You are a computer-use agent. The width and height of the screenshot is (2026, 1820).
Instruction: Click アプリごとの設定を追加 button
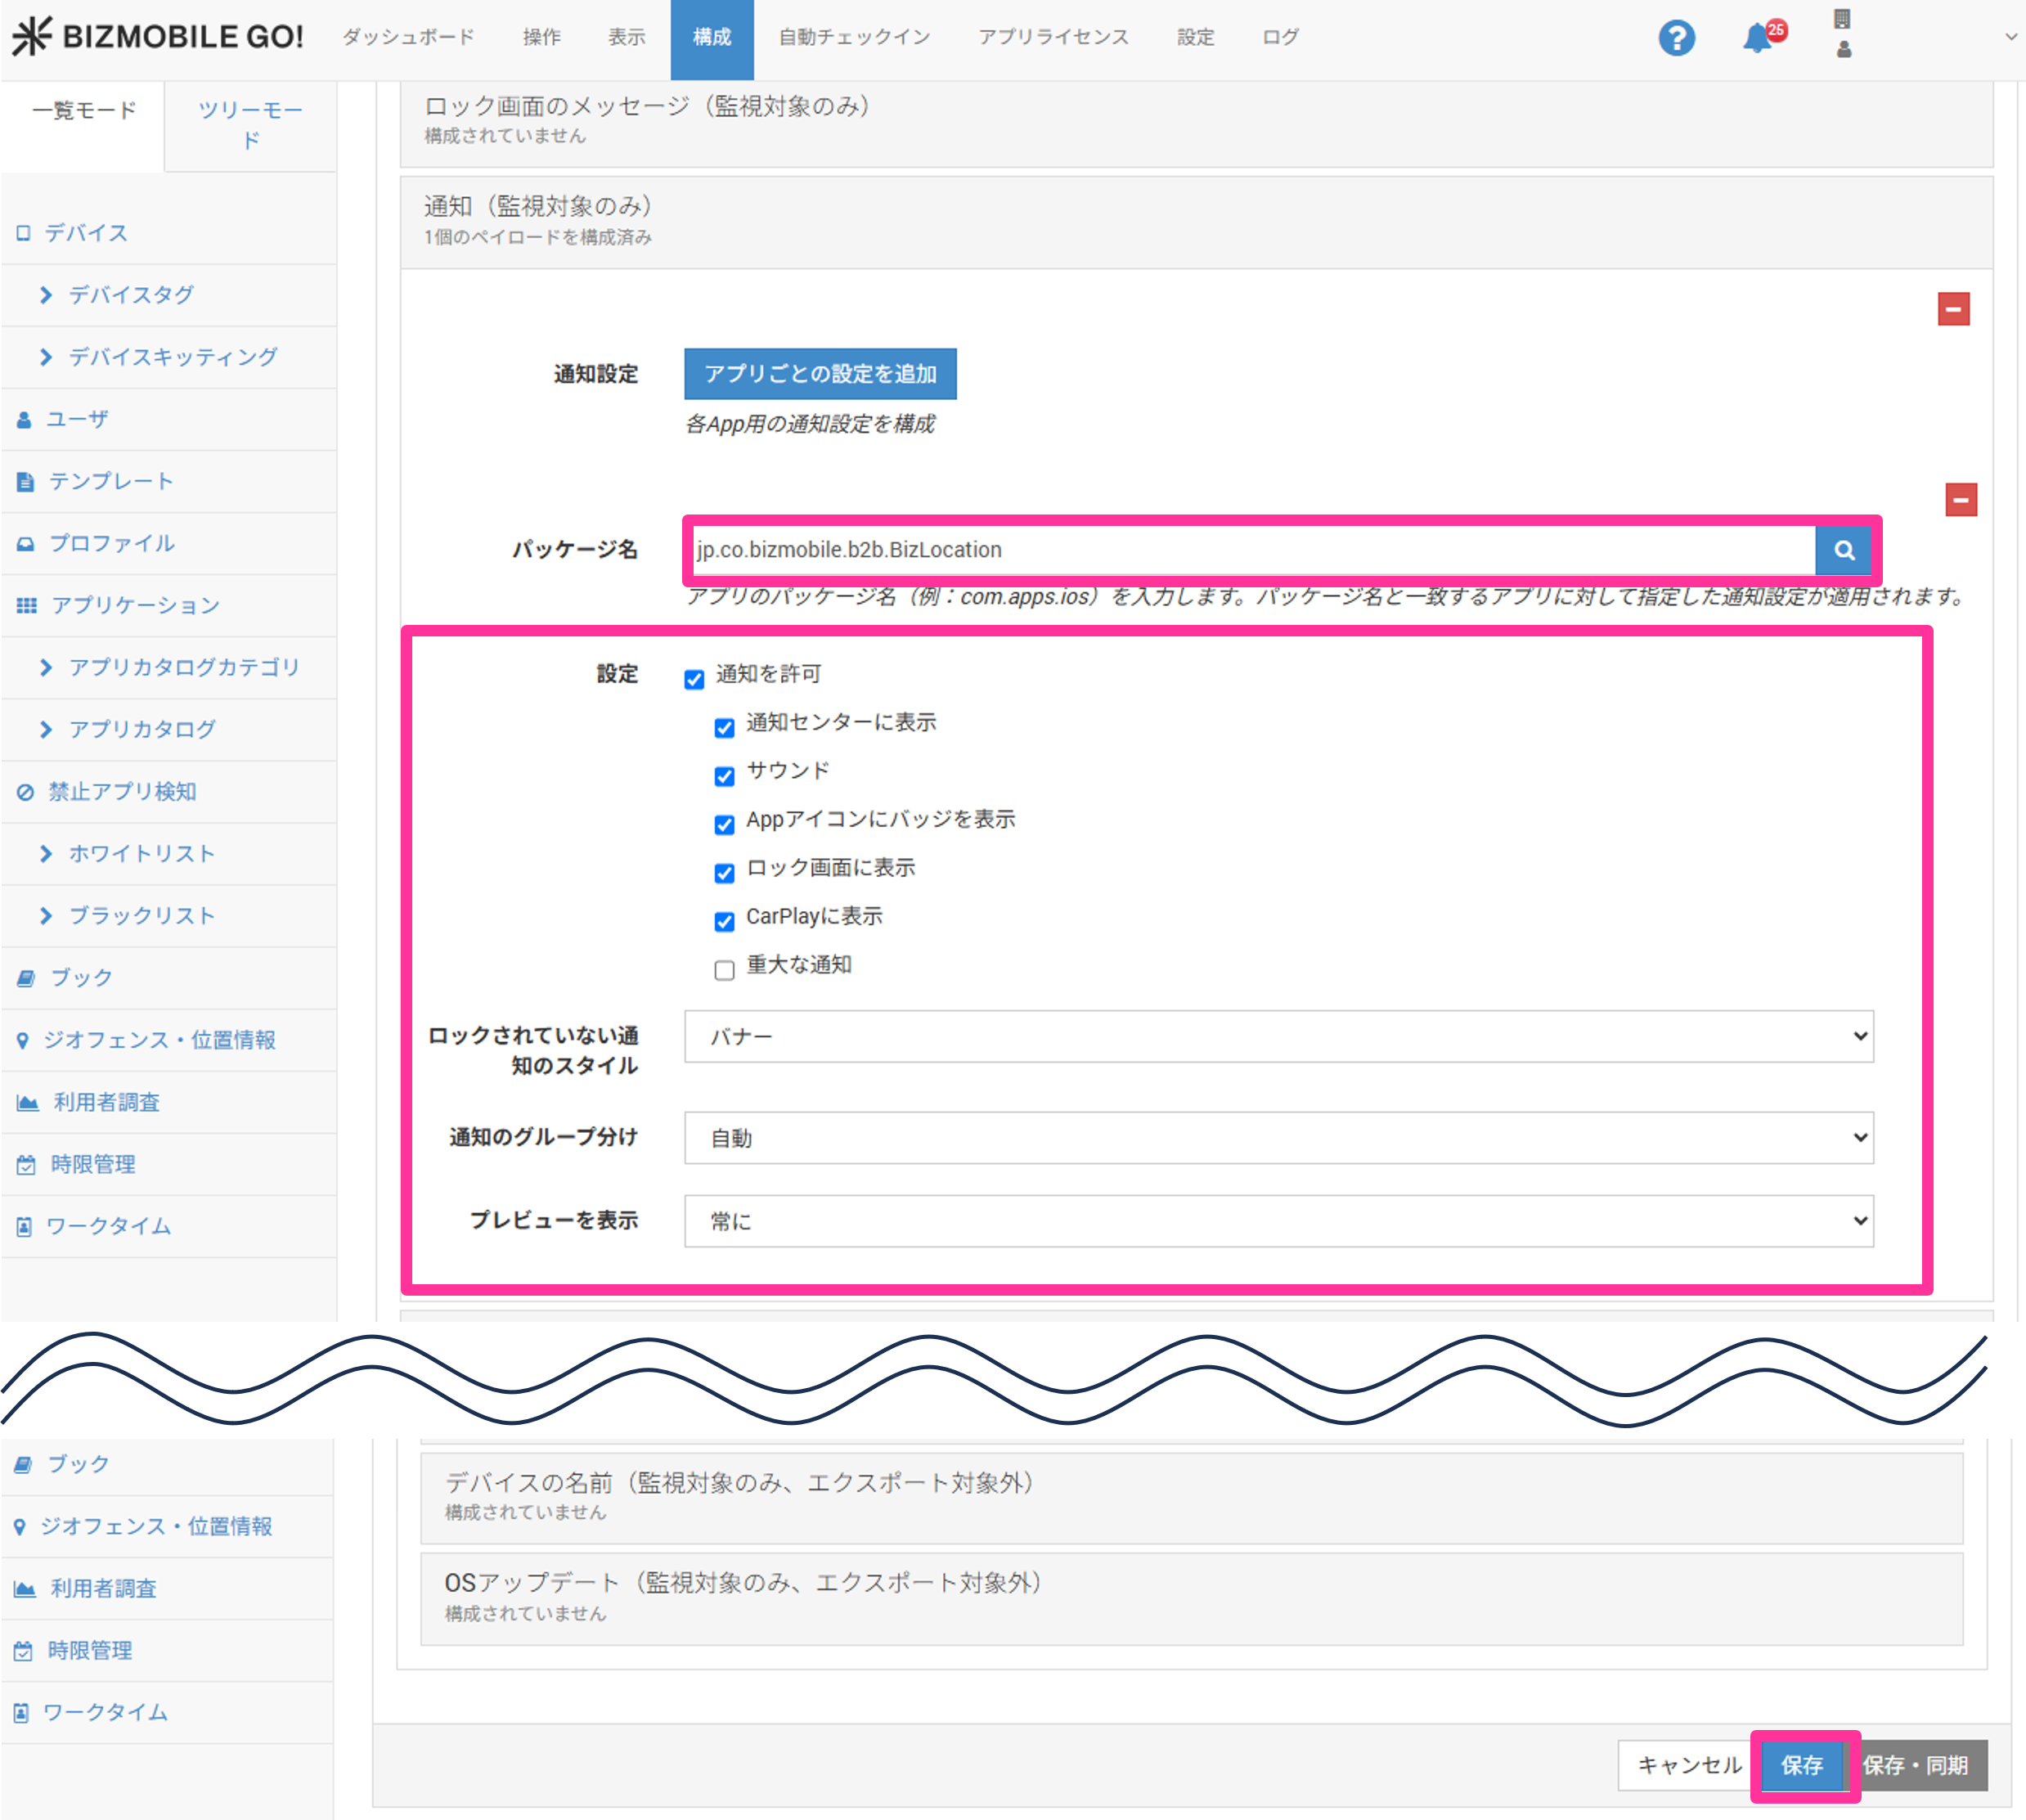[x=819, y=374]
